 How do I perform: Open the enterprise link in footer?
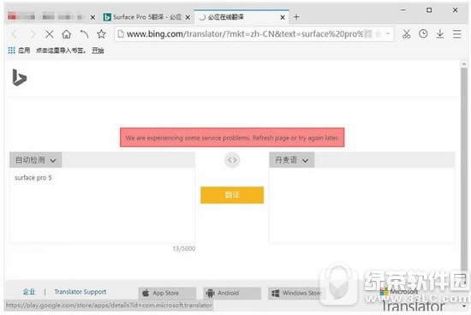point(29,292)
